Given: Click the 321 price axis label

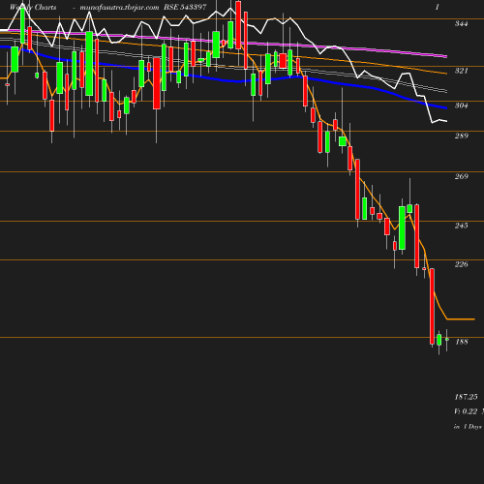Looking at the screenshot, I should click(461, 71).
